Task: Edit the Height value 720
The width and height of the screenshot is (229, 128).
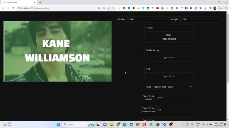Action: point(201,20)
